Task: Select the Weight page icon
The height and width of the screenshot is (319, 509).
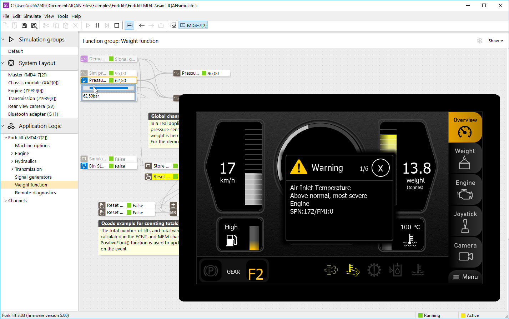Action: (x=465, y=158)
